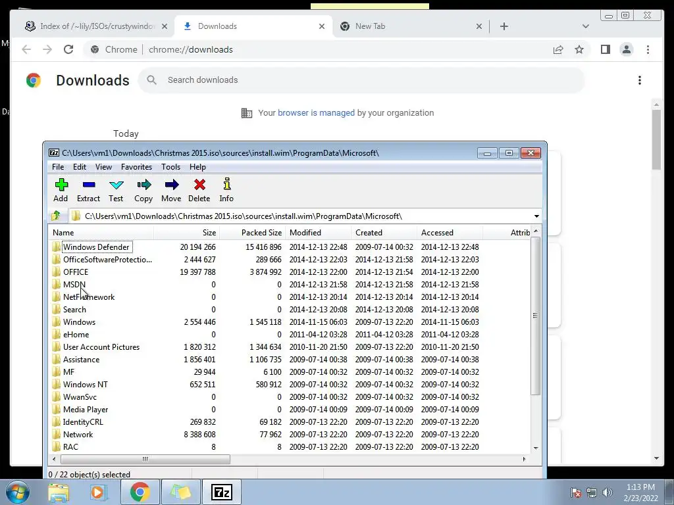Open the Help menu in 7-Zip
Screen dimensions: 674x505
pyautogui.click(x=197, y=167)
